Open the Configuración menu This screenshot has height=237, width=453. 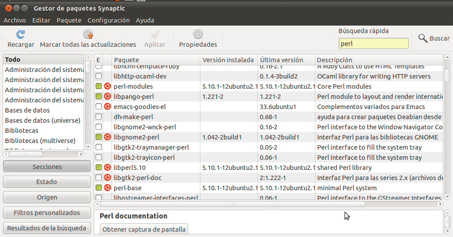tap(109, 20)
